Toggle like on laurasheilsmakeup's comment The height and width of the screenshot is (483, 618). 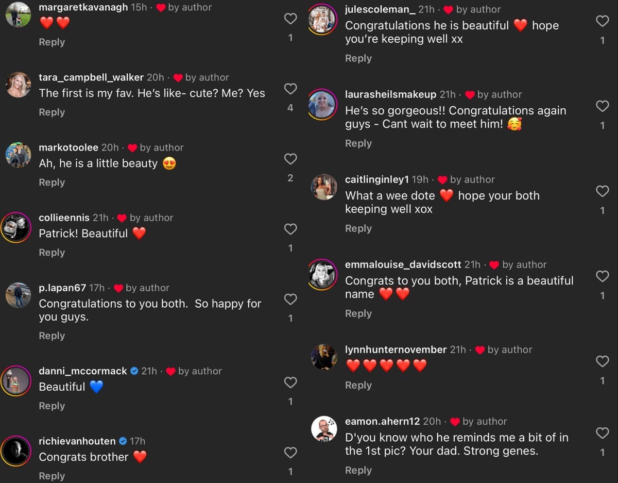point(602,106)
